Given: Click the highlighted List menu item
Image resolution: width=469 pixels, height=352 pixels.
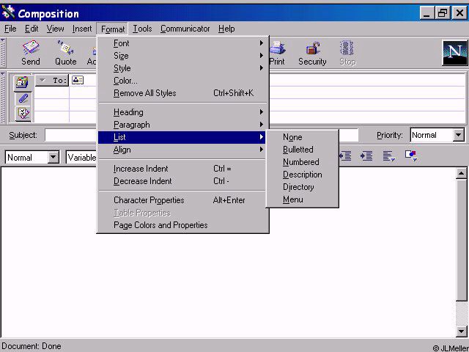Looking at the screenshot, I should [182, 137].
